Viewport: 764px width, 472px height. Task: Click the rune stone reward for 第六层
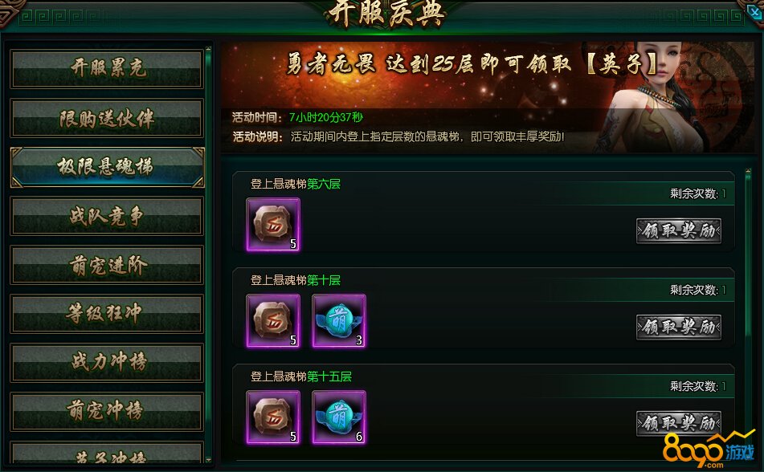pyautogui.click(x=273, y=225)
